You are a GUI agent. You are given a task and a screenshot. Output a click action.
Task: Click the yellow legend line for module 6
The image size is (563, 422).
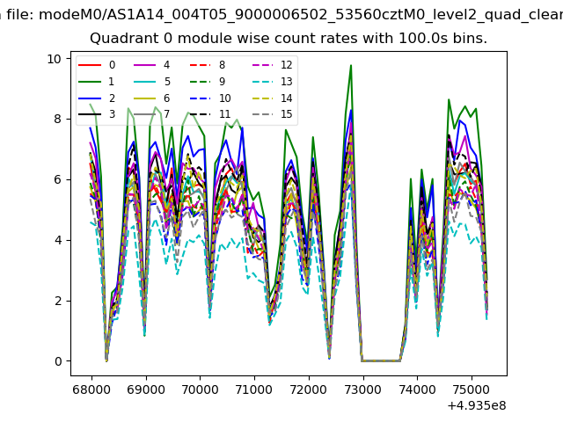(x=146, y=98)
